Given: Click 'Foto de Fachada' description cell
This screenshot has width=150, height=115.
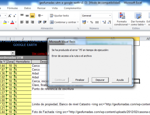Looking at the screenshot, I should pos(91,112).
